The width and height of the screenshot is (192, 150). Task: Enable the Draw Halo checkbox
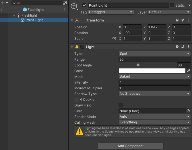121,105
